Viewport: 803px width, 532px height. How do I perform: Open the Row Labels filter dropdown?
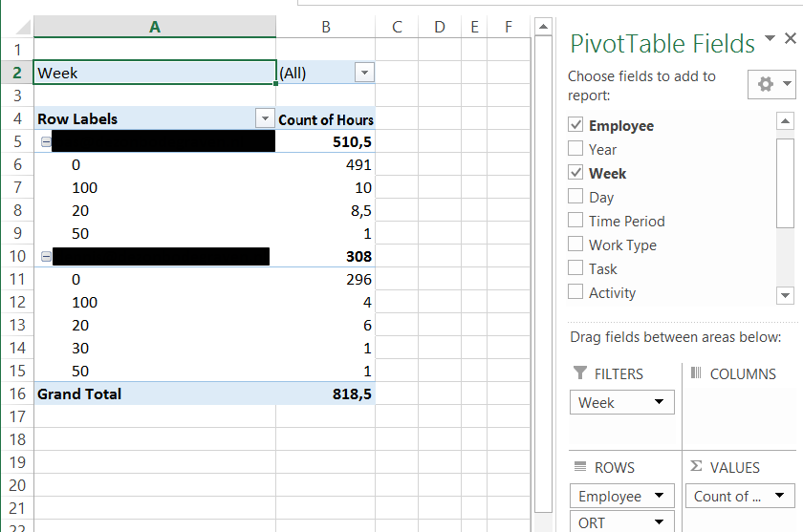265,118
